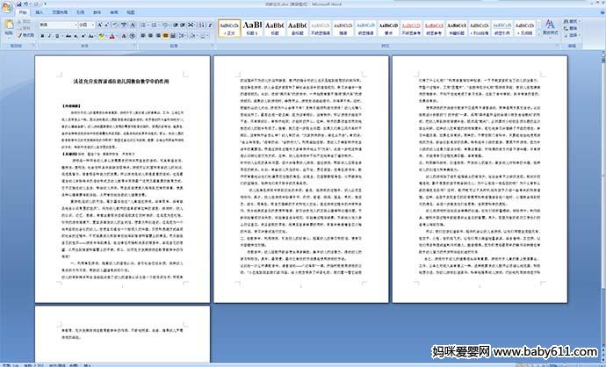This screenshot has width=606, height=367.
Task: Click the second page of the document
Action: tap(301, 176)
